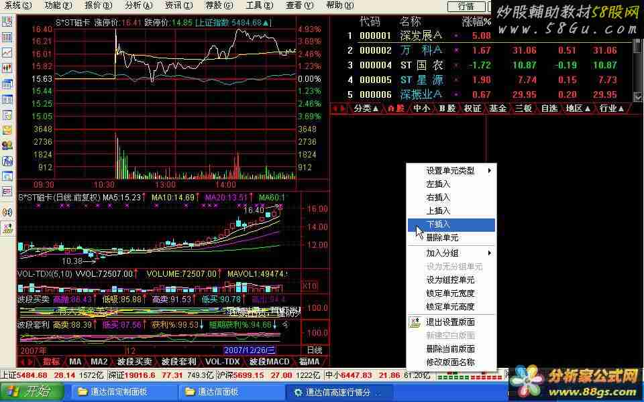Click the 行情 button in the top bar
The image size is (644, 402).
[x=466, y=6]
